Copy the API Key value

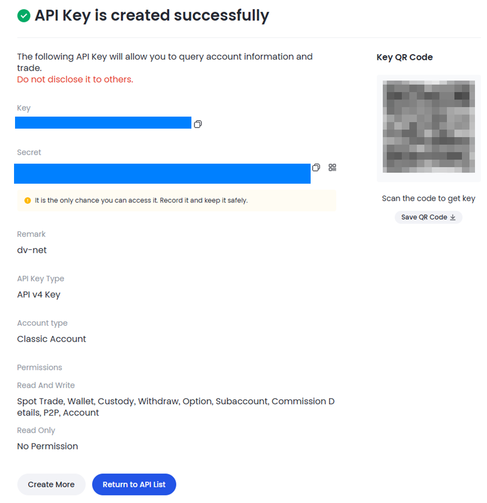(198, 124)
